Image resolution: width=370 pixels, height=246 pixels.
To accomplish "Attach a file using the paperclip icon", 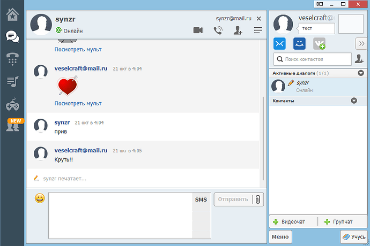I will point(257,199).
